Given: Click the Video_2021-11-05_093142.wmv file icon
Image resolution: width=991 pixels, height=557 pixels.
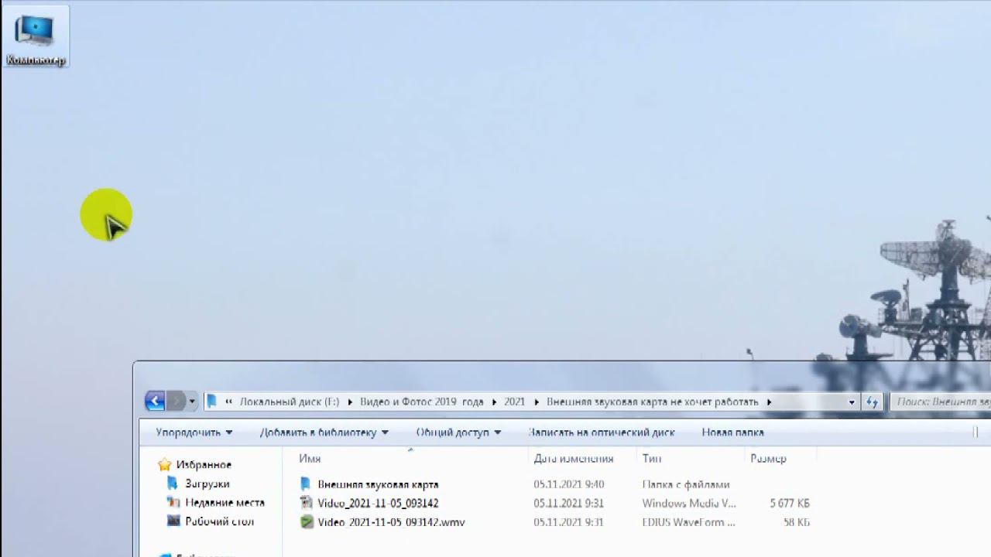Looking at the screenshot, I should (x=307, y=522).
